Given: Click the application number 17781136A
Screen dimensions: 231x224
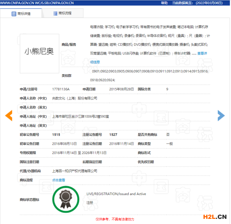Looking at the screenshot, I should 61,89.
